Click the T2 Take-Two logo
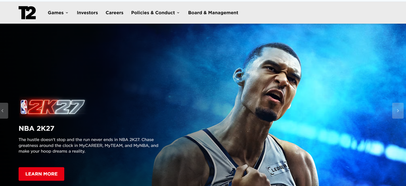 coord(27,13)
